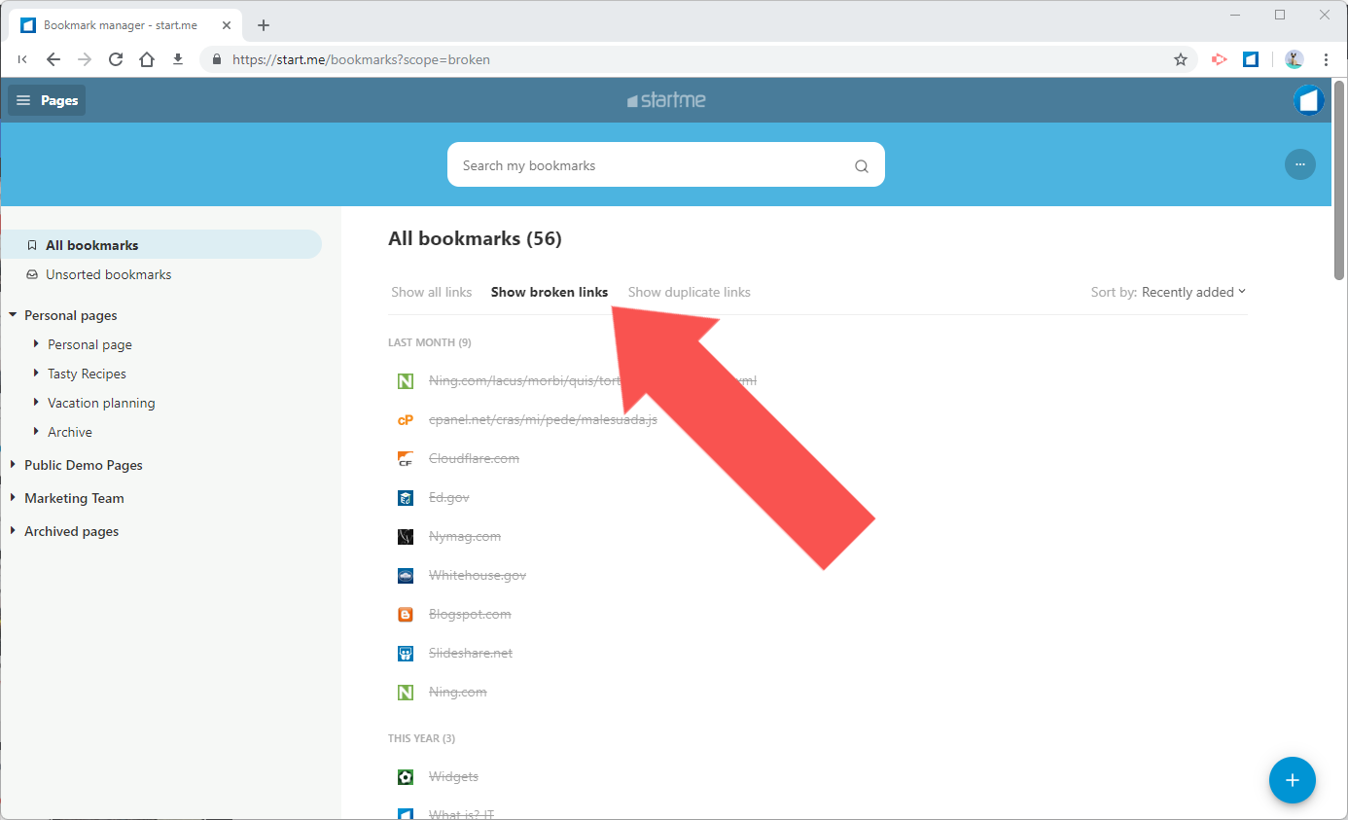Open the Whitehouse.gov broken bookmark
1348x820 pixels.
click(478, 575)
